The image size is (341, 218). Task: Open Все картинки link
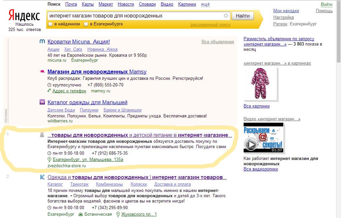pyautogui.click(x=256, y=106)
